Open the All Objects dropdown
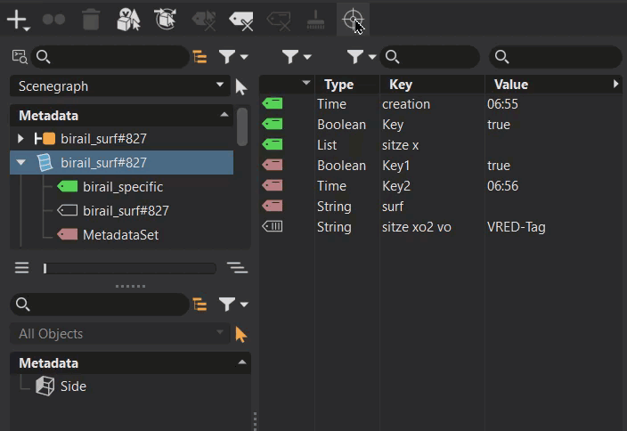Image resolution: width=627 pixels, height=431 pixels. [x=120, y=334]
